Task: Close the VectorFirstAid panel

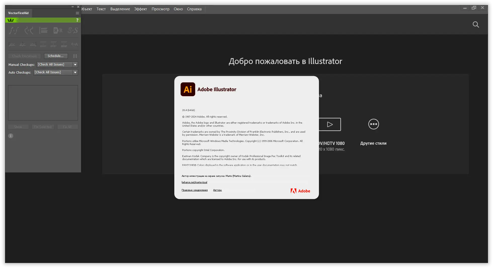Action: [78, 7]
